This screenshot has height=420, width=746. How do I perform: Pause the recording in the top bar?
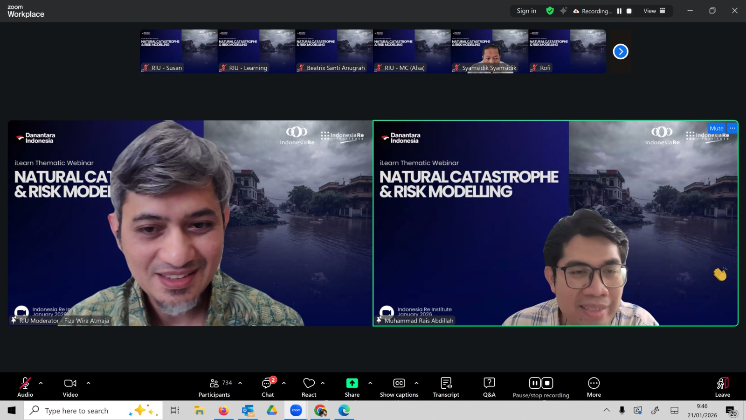(x=619, y=11)
